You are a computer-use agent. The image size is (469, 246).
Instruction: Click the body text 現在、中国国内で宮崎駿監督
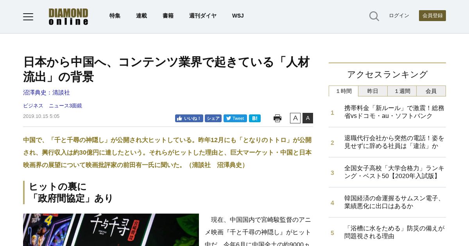click(x=258, y=231)
